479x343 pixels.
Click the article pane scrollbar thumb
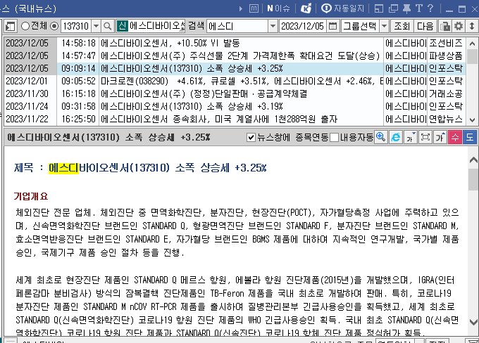coord(473,180)
